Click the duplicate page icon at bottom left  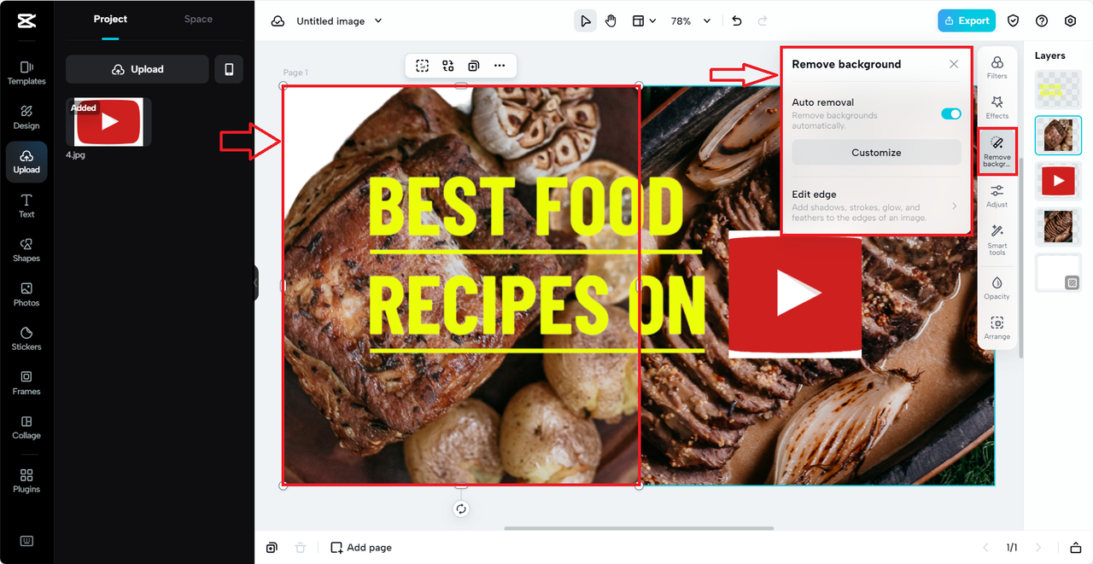[x=272, y=548]
